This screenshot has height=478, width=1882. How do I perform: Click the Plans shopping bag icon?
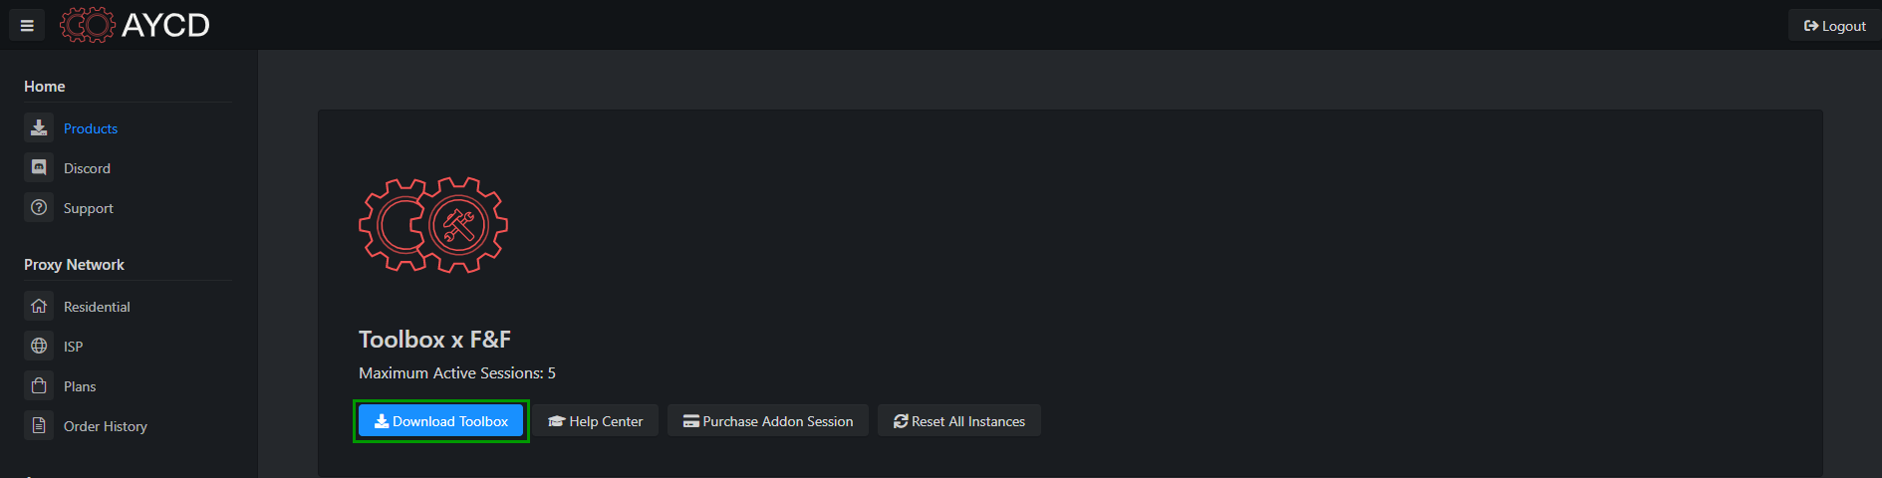point(39,385)
